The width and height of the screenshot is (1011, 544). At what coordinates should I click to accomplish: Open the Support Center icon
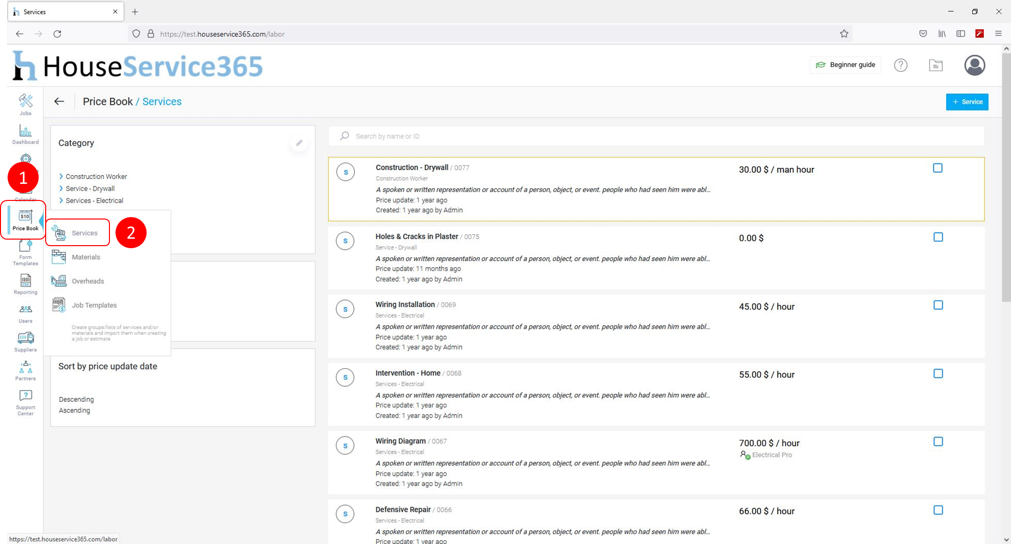(25, 403)
